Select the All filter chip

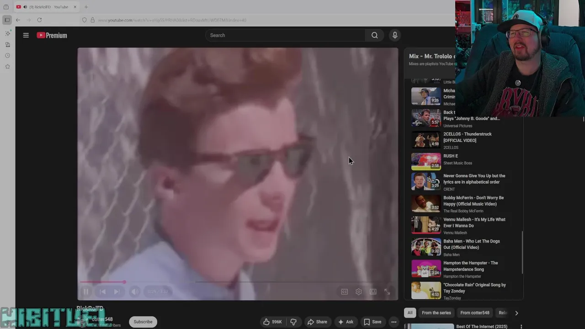pyautogui.click(x=410, y=313)
